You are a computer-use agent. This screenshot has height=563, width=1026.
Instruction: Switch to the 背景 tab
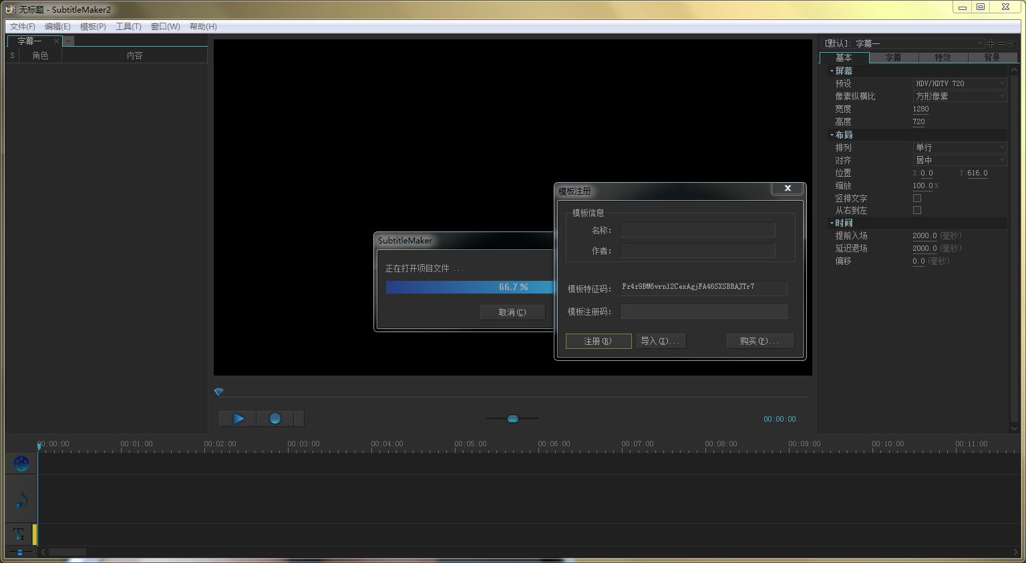(x=992, y=57)
